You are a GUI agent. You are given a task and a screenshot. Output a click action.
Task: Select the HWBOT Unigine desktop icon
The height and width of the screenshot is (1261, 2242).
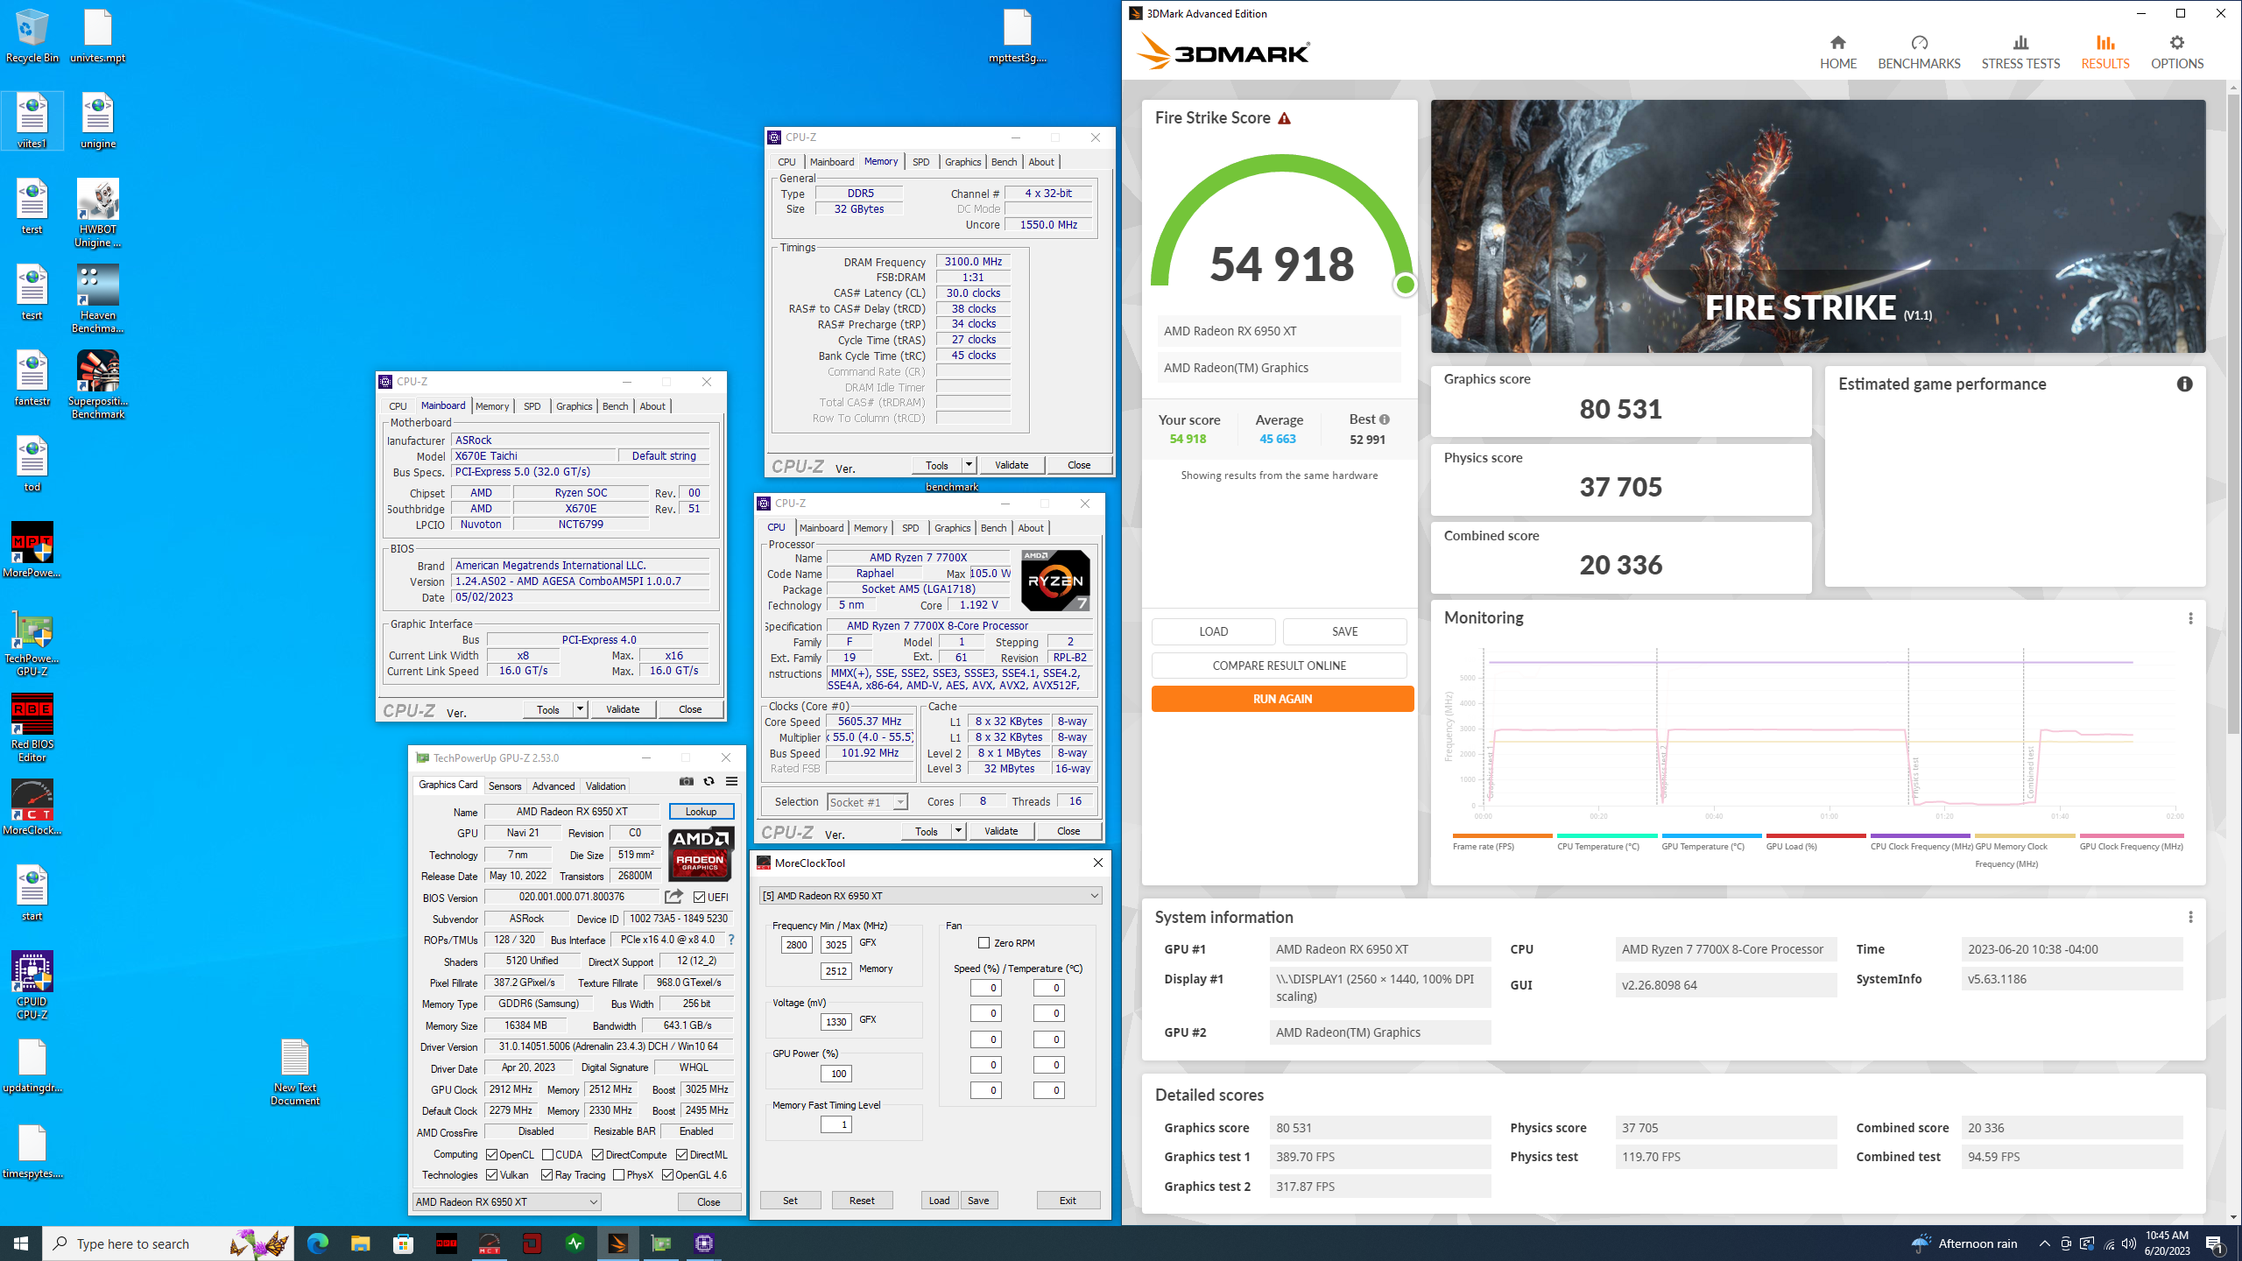[98, 213]
